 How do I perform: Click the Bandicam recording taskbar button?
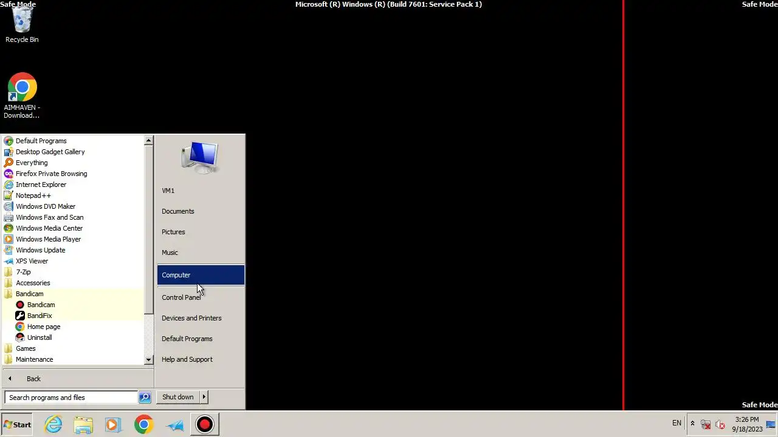click(x=205, y=424)
